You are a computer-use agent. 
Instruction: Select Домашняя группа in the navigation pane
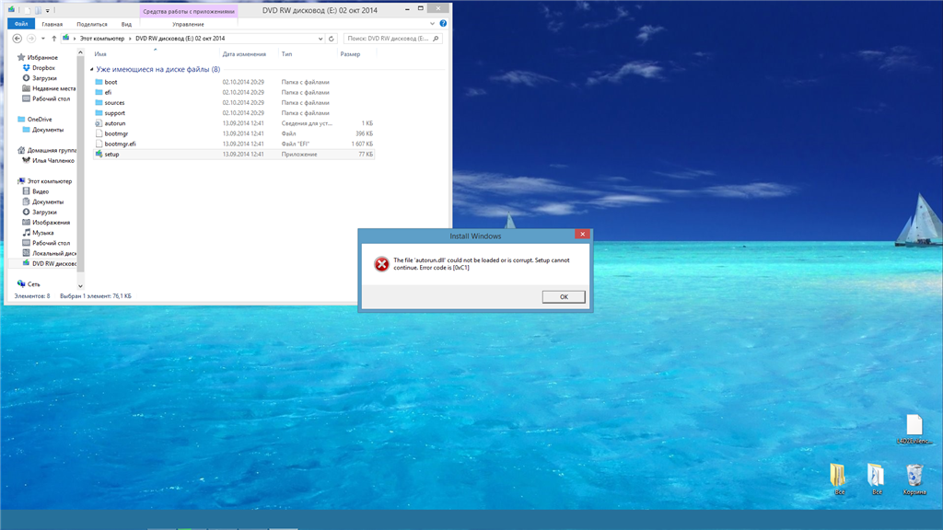coord(46,150)
